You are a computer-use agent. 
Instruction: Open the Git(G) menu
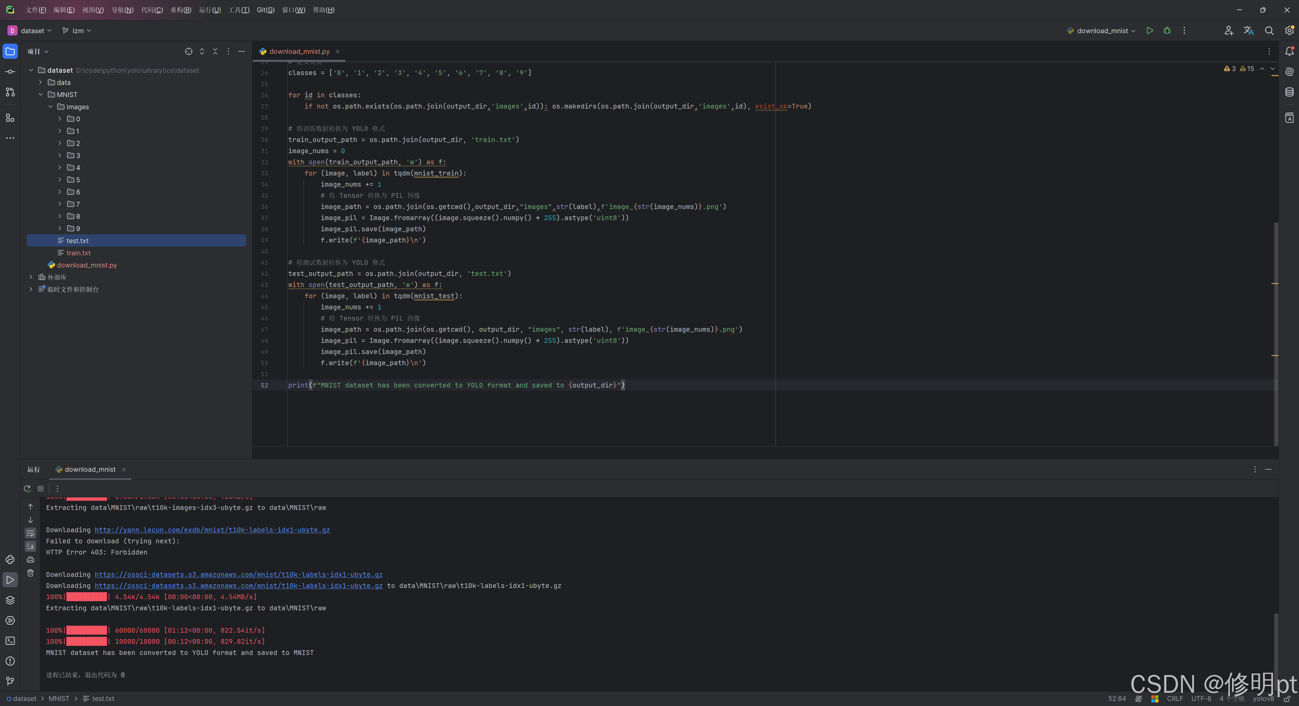(x=265, y=10)
